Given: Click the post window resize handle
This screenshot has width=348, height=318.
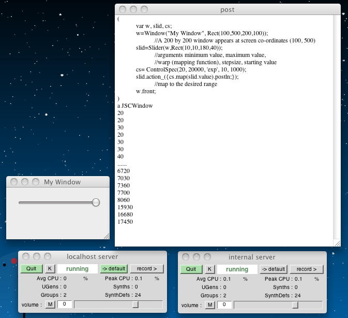Looking at the screenshot, I should coord(337,243).
